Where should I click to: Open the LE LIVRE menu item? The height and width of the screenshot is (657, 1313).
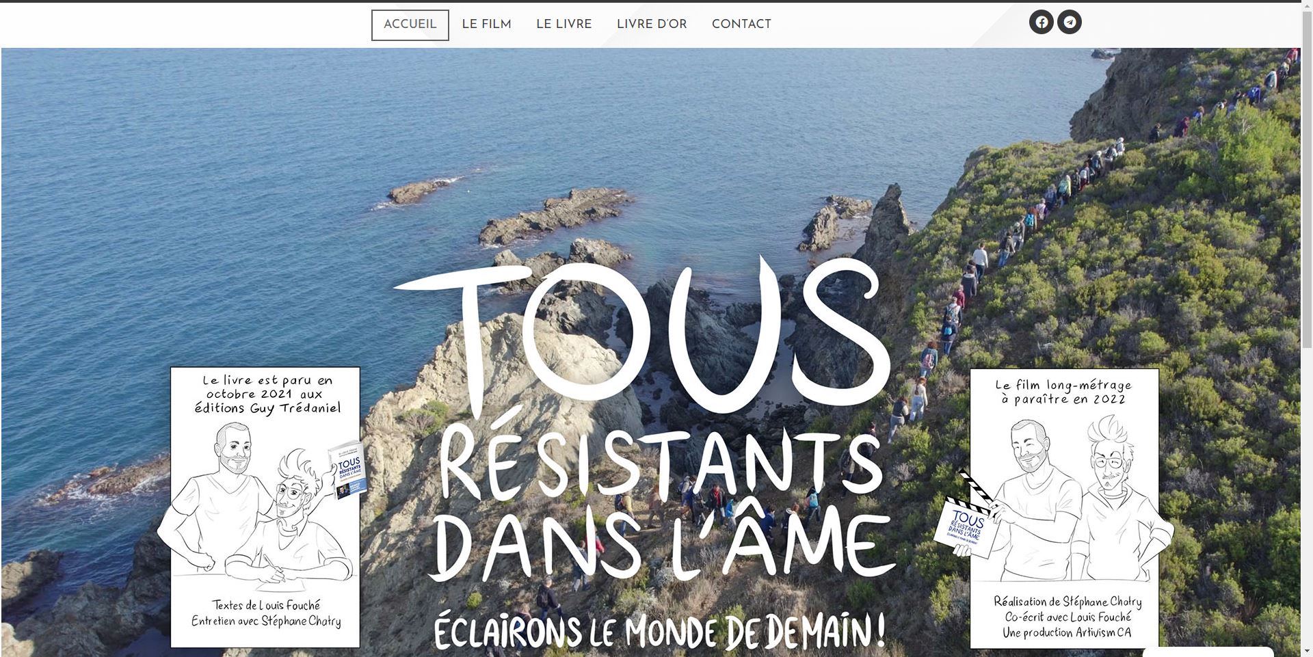(564, 25)
